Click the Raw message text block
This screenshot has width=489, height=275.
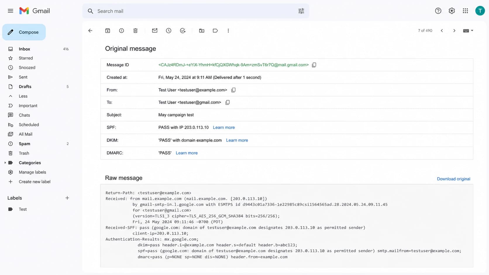(287, 226)
